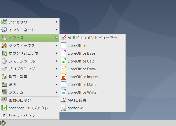Launch LibreOffice Draw from the submenu
176x126 pixels.
[x=92, y=69]
